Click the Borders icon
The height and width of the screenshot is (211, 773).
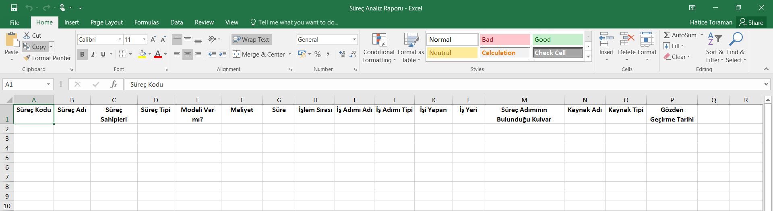coord(123,54)
